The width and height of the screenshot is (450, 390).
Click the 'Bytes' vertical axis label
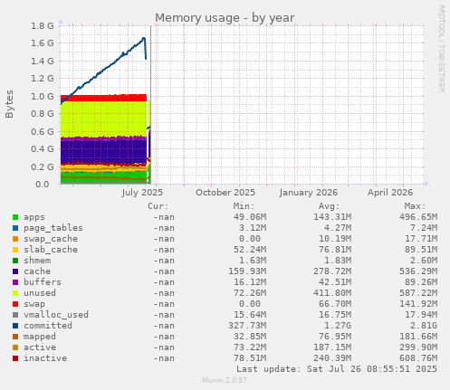click(9, 104)
